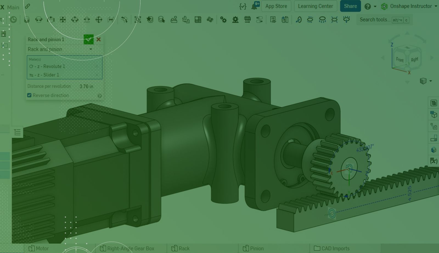Cancel the Rack and pinion 1 dialog
Viewport: 439px width, 253px height.
point(99,39)
